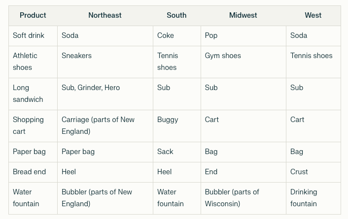
Task: Click the Shopping cart row label
Action: (28, 125)
